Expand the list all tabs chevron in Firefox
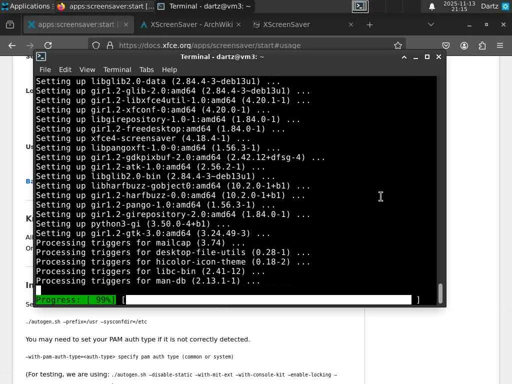Screen dimensions: 512x384 pos(431,24)
